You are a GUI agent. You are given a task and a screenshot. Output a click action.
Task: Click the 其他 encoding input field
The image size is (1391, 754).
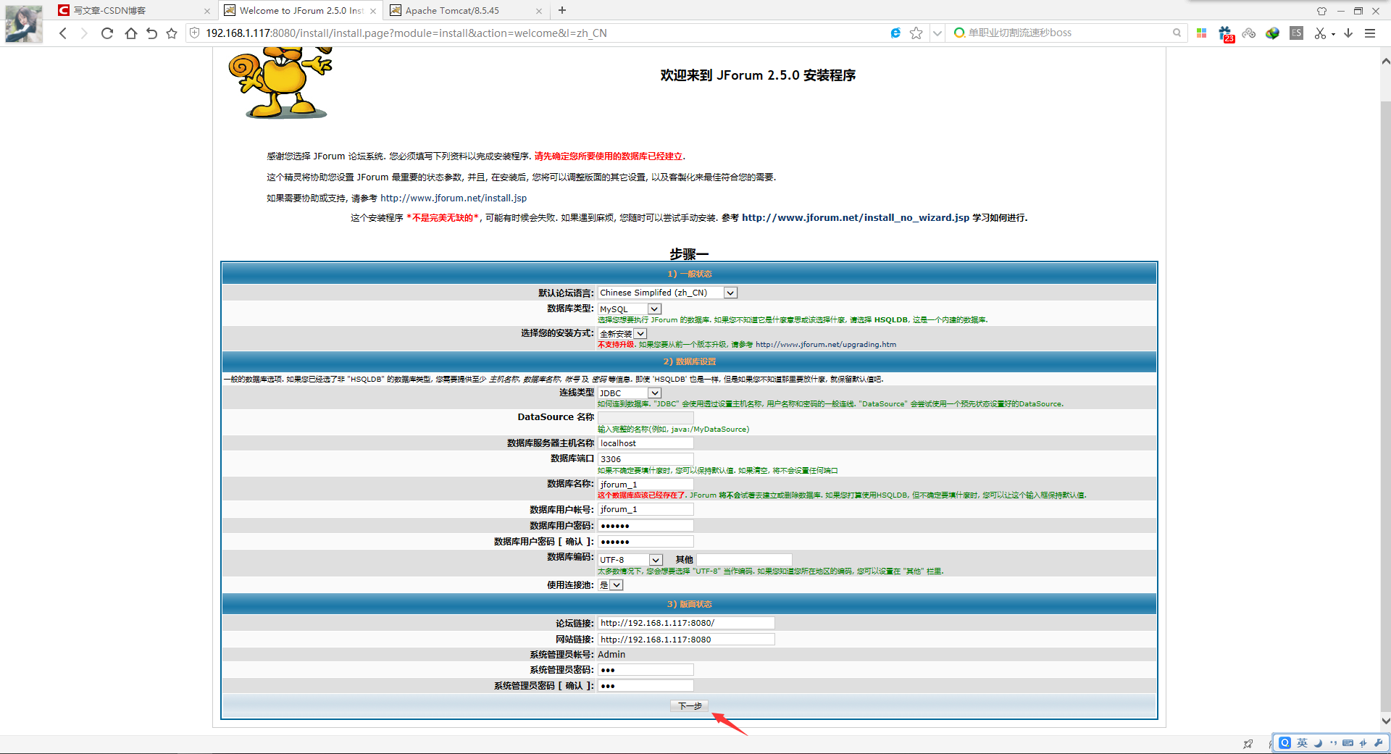[x=744, y=560]
